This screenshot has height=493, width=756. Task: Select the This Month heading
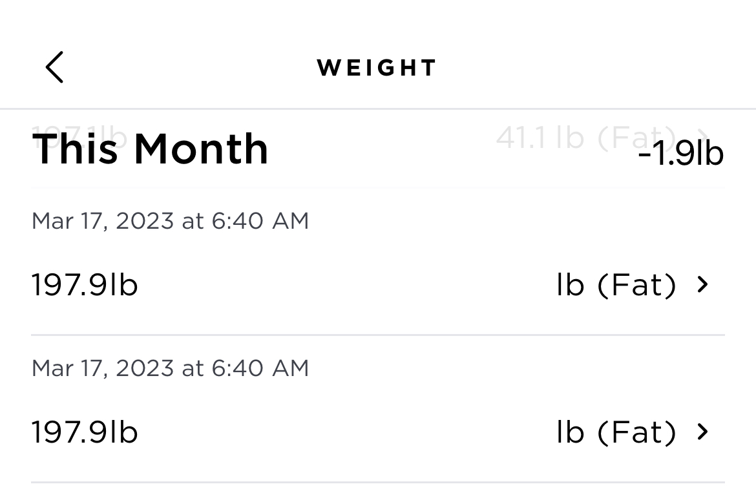[x=150, y=149]
